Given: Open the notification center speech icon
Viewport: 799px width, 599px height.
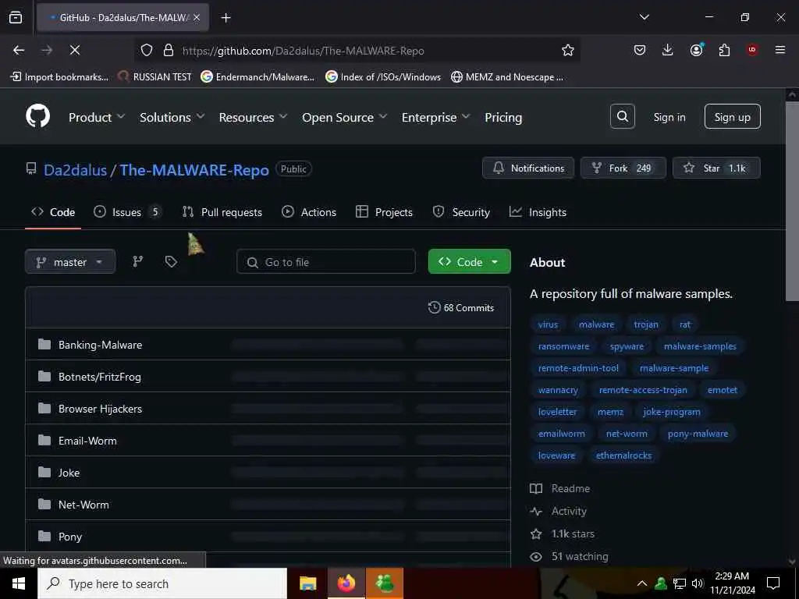Looking at the screenshot, I should tap(773, 583).
